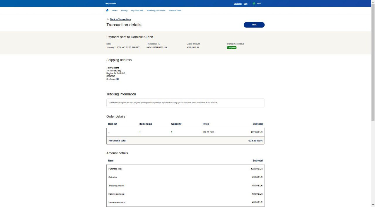
Task: Click the Confirmed address help icon
Action: (x=117, y=79)
